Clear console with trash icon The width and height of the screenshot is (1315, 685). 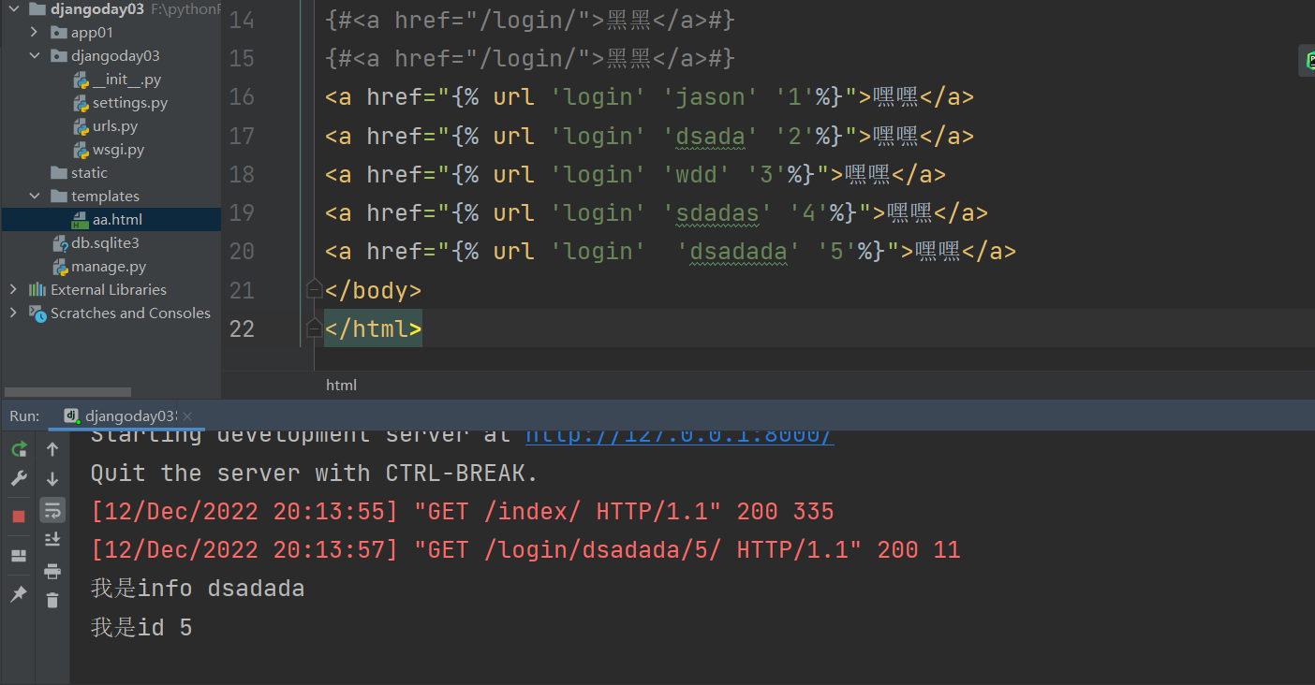click(x=52, y=600)
